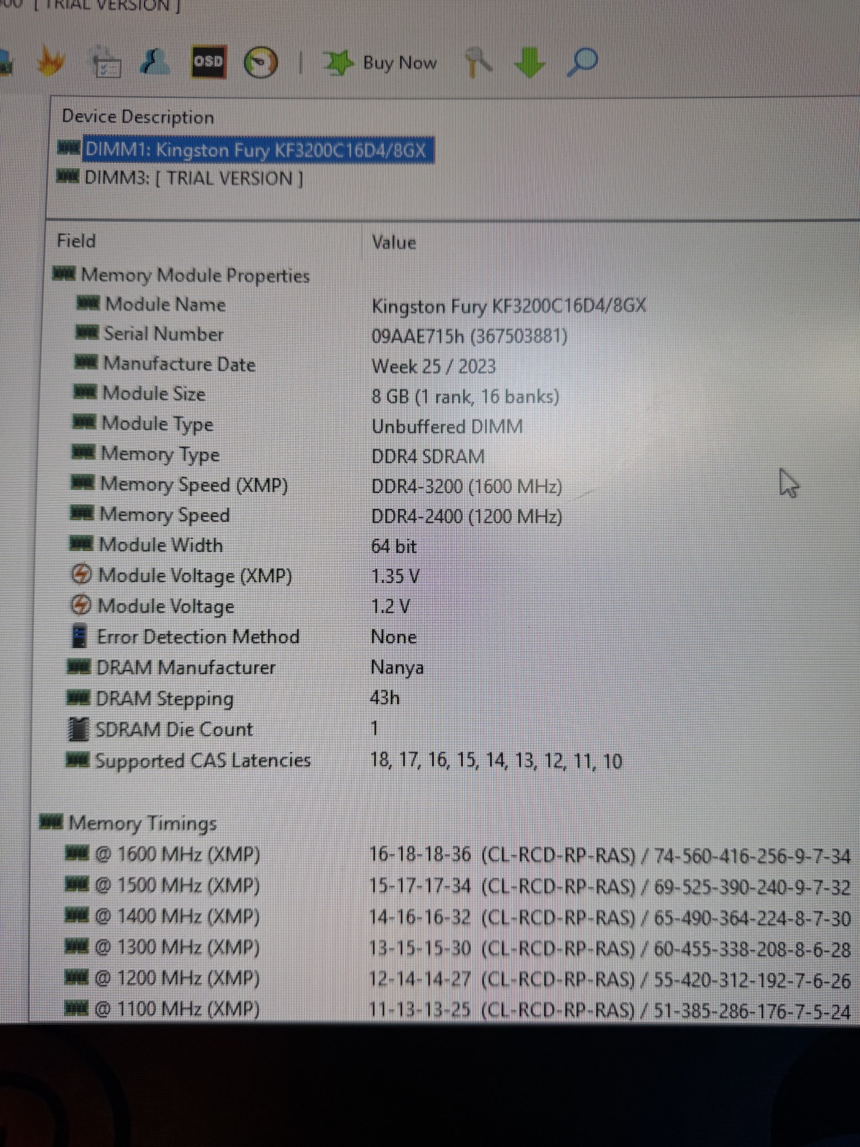This screenshot has width=860, height=1147.
Task: Select the Module Type field
Action: (x=157, y=424)
